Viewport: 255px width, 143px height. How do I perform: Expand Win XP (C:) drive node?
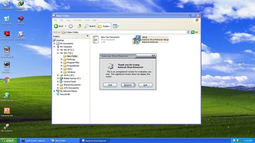(x=58, y=50)
